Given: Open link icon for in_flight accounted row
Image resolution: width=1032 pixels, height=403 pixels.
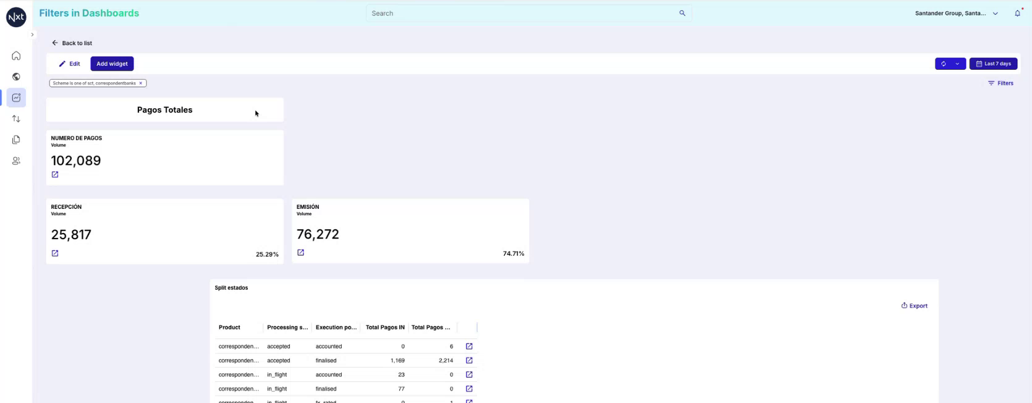Looking at the screenshot, I should tap(469, 375).
